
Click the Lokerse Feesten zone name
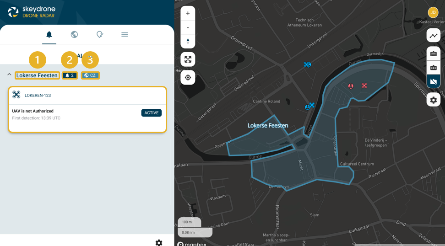pyautogui.click(x=37, y=75)
